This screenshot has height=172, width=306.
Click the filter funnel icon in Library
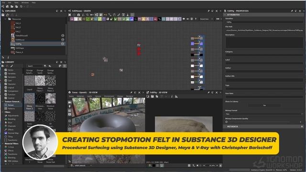click(45, 66)
